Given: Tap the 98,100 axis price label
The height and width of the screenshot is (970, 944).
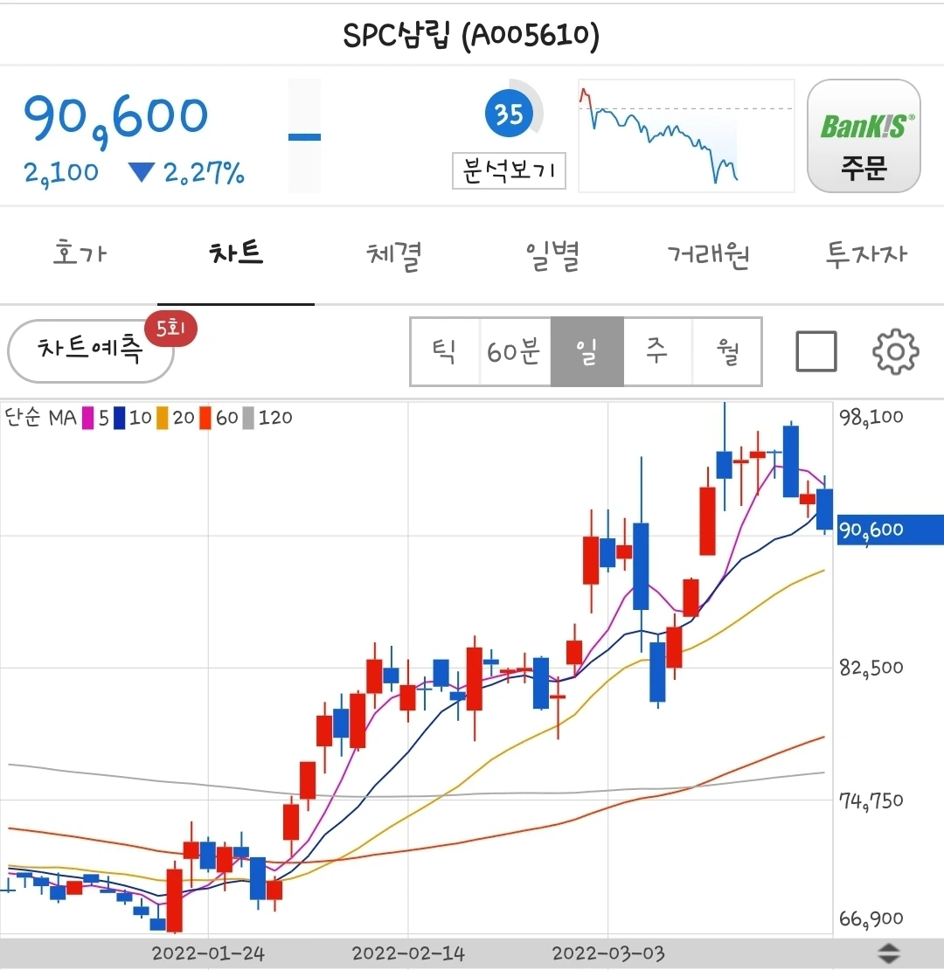Looking at the screenshot, I should coord(871,418).
